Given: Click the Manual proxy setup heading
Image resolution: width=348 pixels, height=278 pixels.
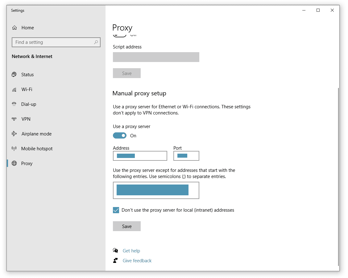Looking at the screenshot, I should 139,93.
